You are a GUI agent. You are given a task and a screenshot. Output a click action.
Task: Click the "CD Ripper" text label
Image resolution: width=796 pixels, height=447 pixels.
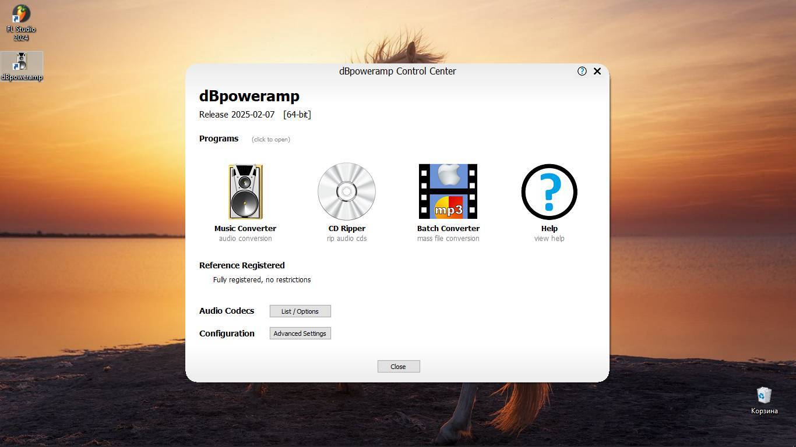click(347, 229)
